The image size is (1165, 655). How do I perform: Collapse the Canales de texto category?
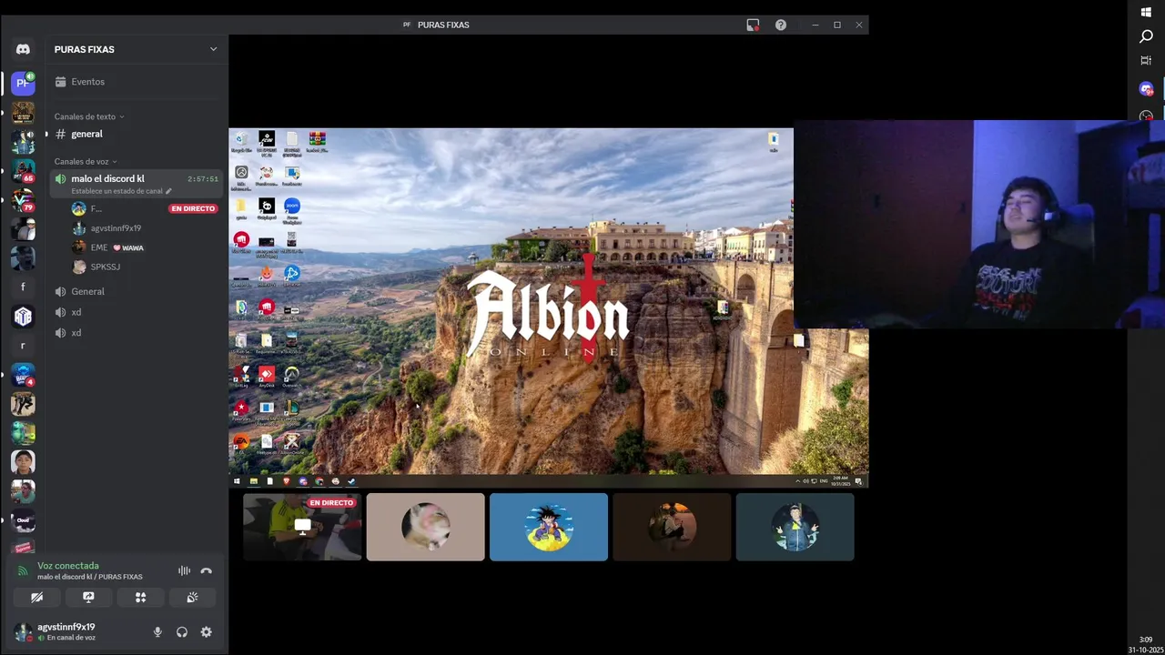click(x=89, y=116)
